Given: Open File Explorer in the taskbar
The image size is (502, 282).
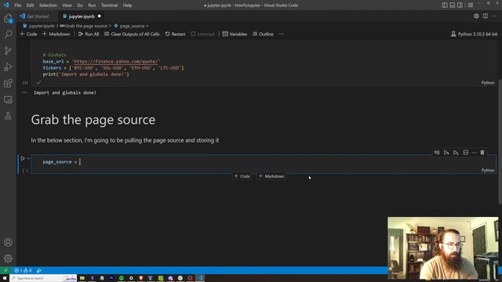Looking at the screenshot, I should (x=82, y=278).
